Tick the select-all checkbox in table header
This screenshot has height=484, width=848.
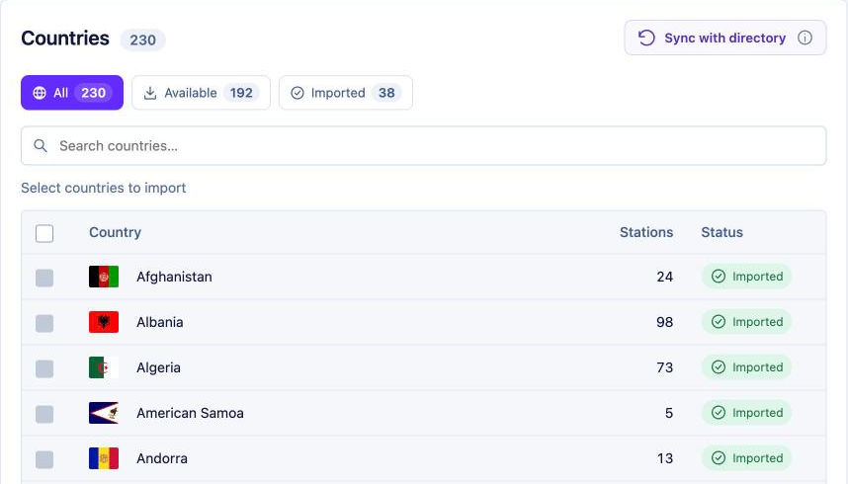pos(44,234)
